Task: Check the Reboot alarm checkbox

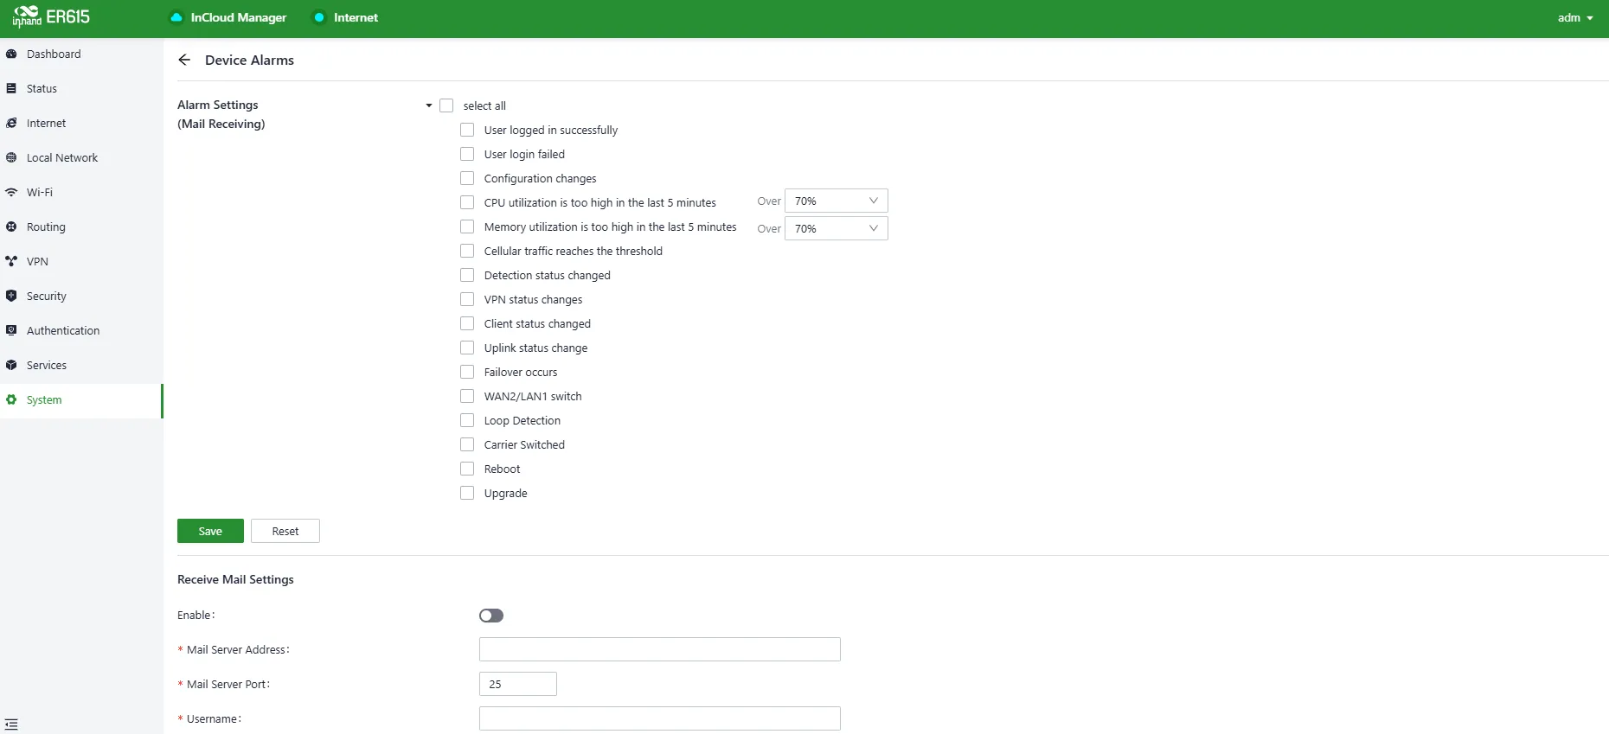Action: coord(467,469)
